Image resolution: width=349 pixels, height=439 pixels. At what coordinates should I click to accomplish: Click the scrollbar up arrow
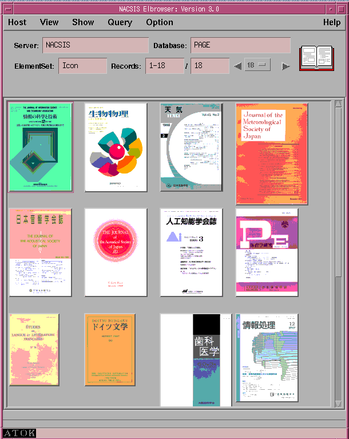[338, 104]
